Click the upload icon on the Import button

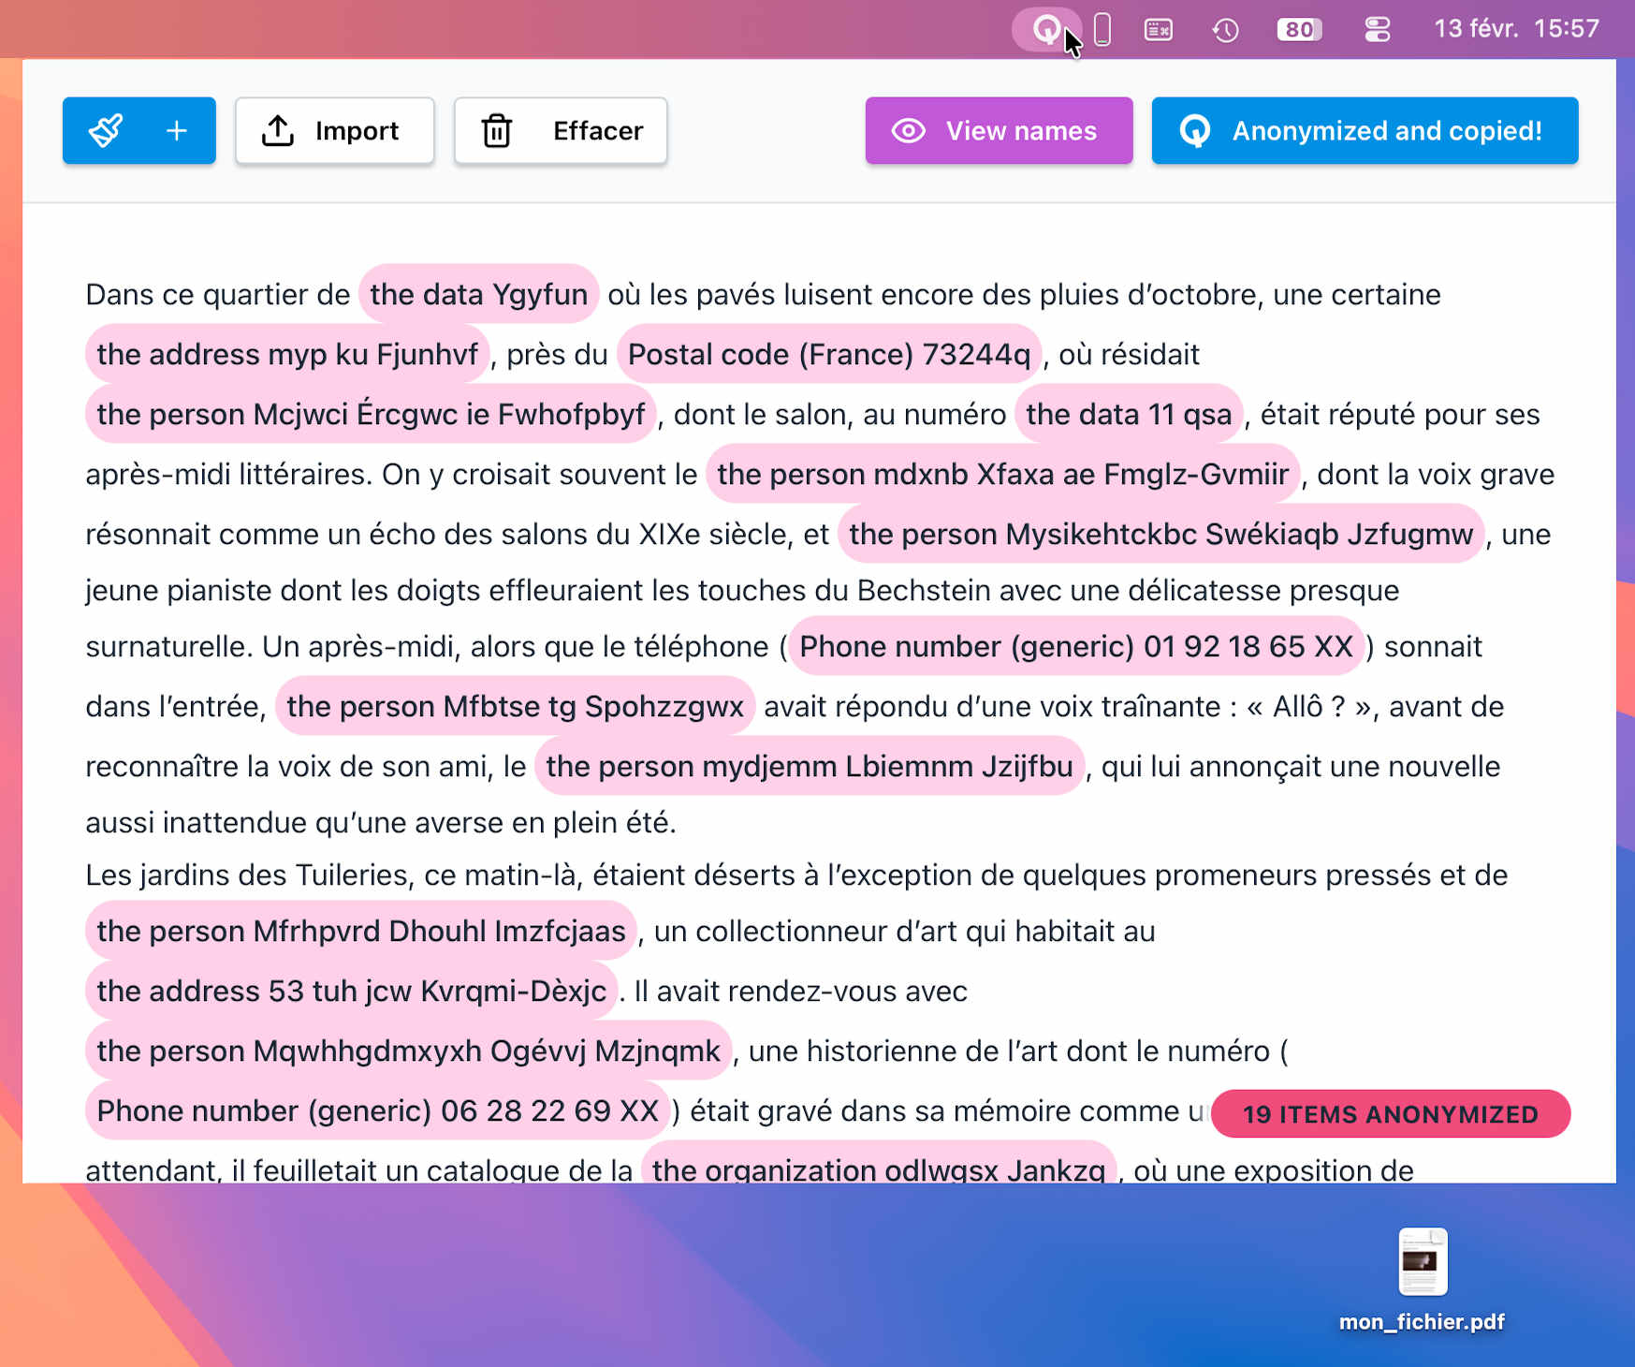pyautogui.click(x=278, y=130)
